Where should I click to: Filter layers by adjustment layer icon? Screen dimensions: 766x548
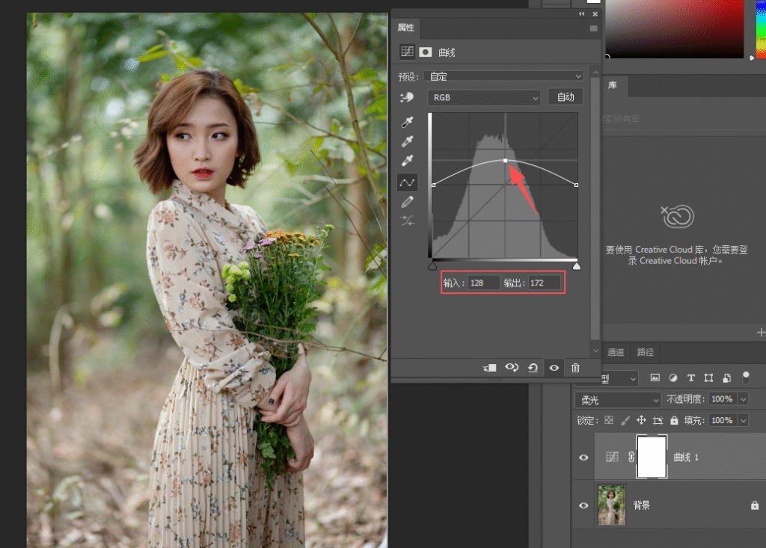[673, 378]
